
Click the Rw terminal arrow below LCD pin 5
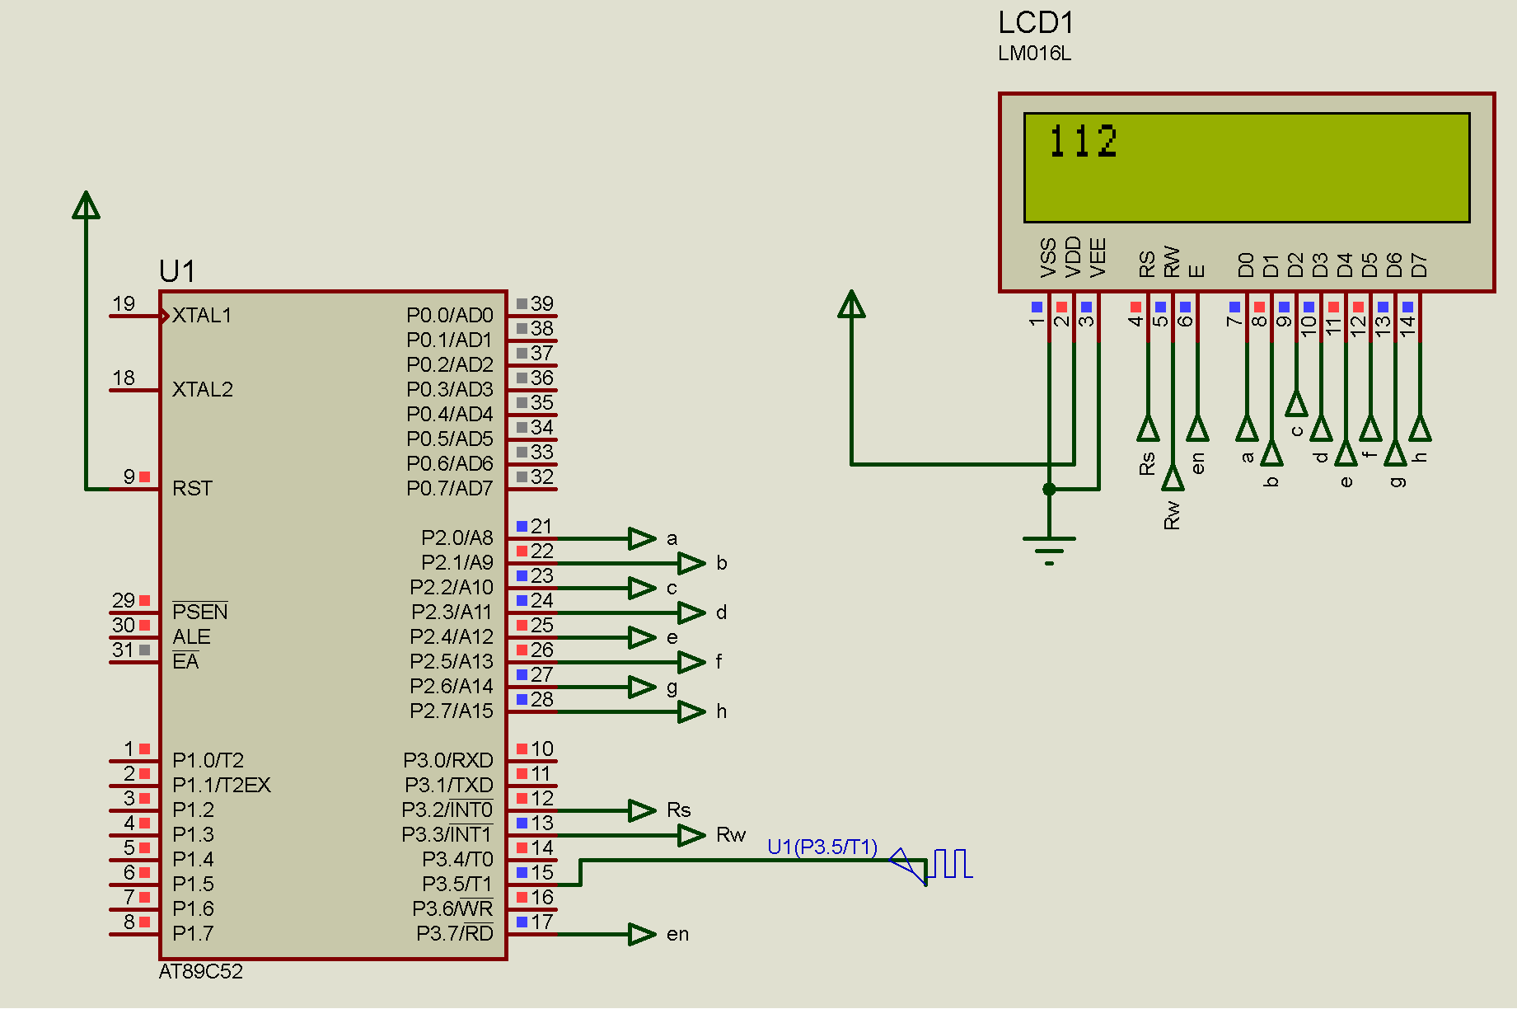point(1173,476)
